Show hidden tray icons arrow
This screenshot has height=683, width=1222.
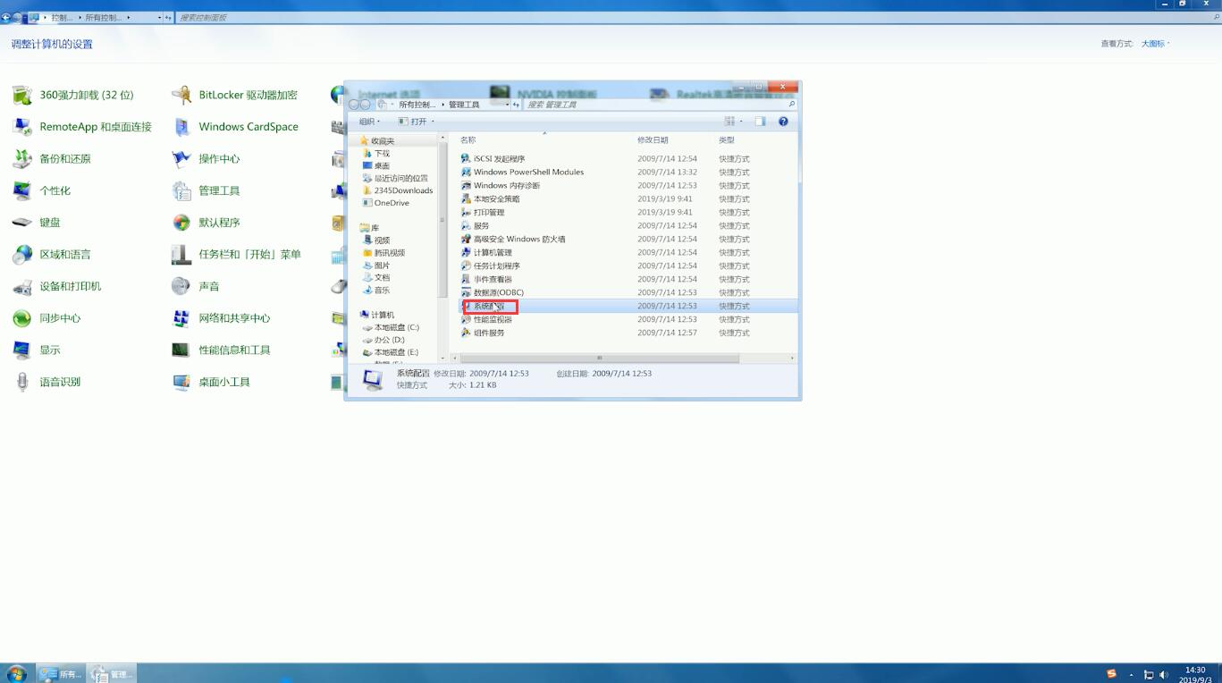click(x=1132, y=675)
